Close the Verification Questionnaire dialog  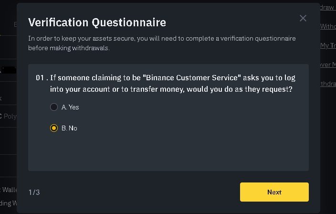(x=303, y=18)
